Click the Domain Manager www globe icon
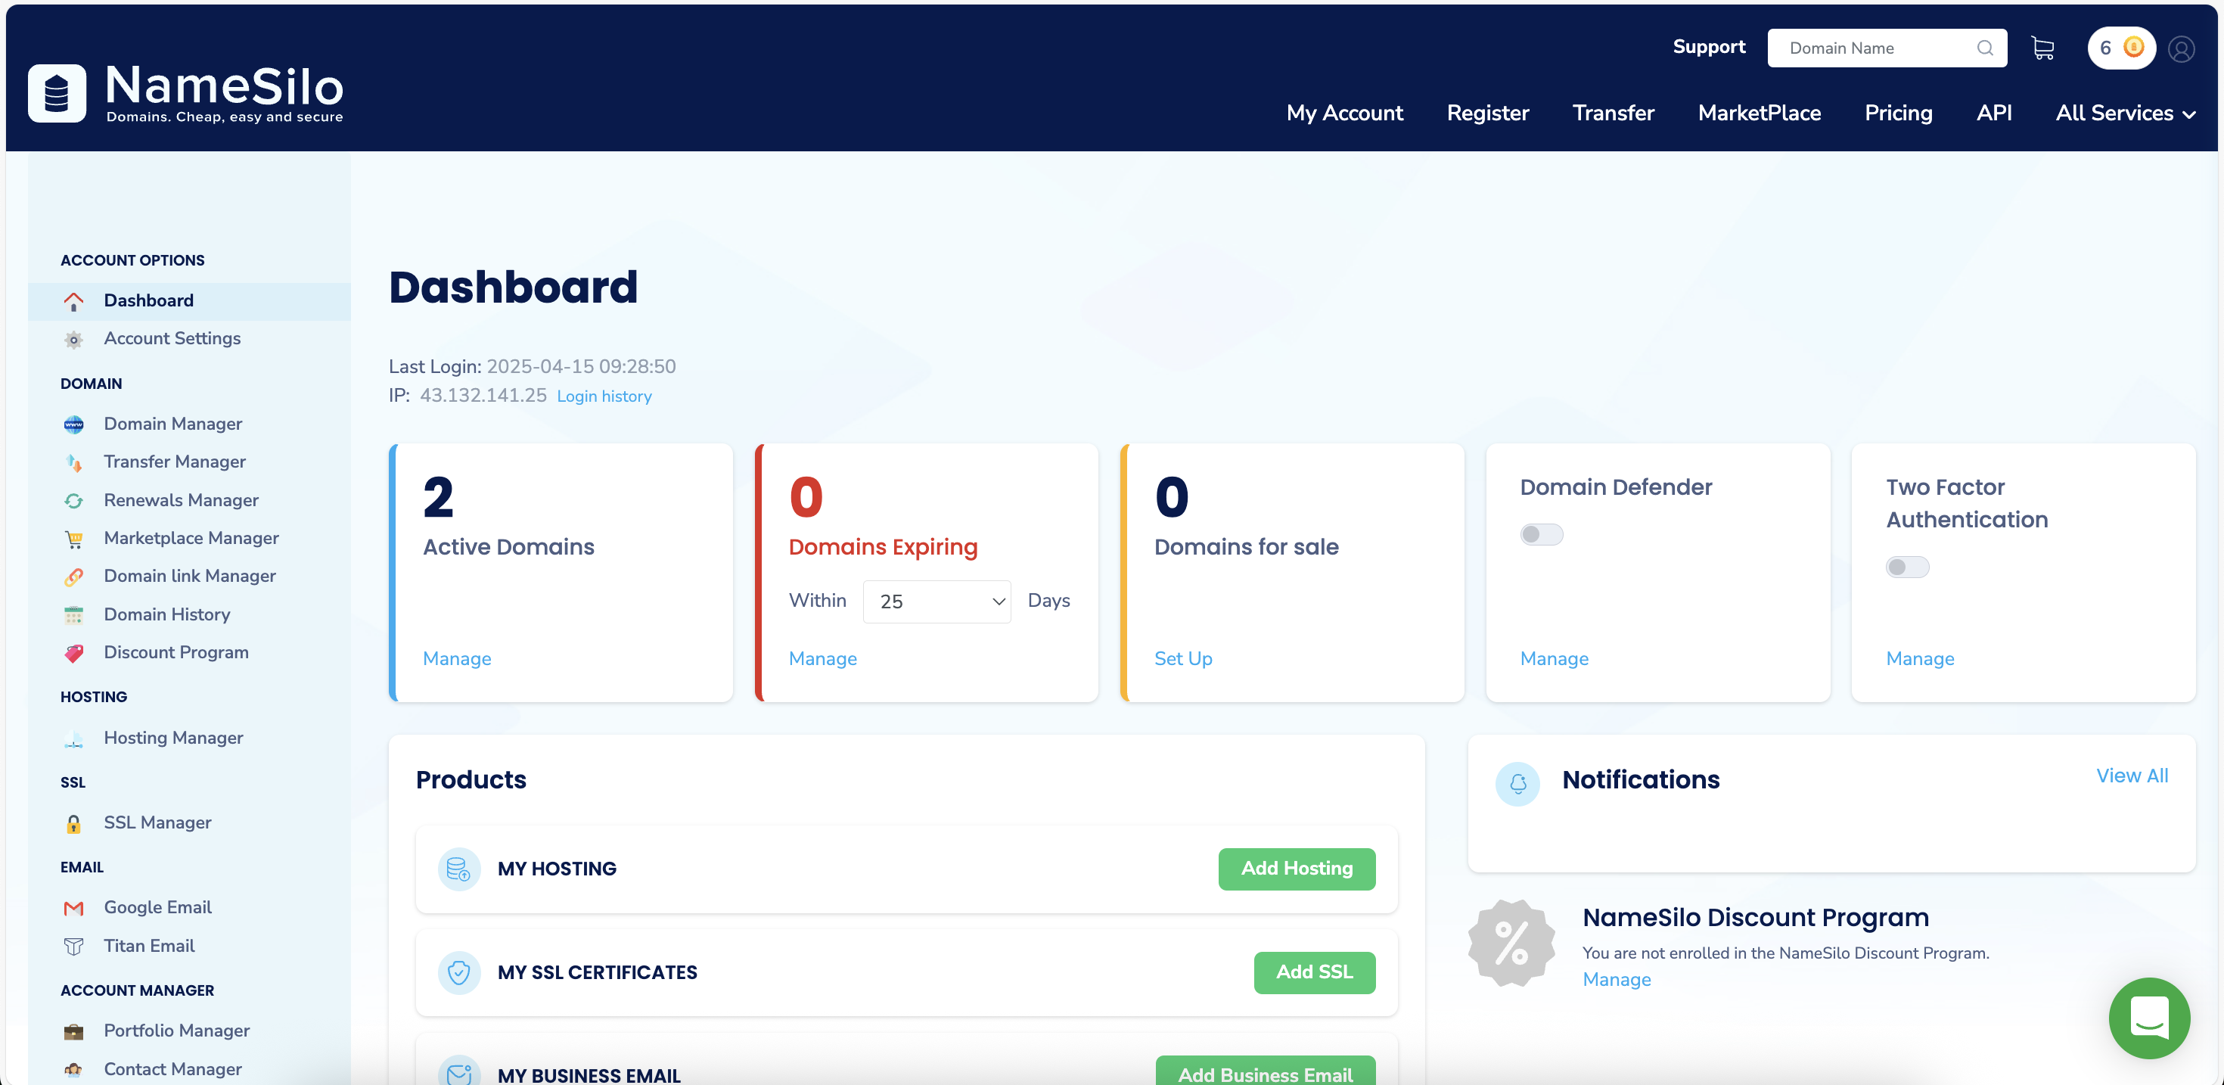This screenshot has height=1085, width=2224. (73, 424)
